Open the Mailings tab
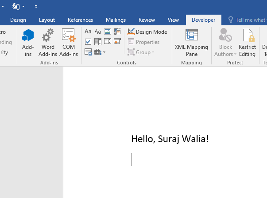Screen dimensions: 267x198 coord(116,20)
